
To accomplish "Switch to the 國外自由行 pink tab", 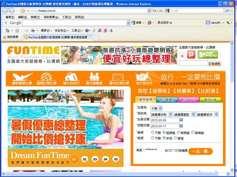I will (189, 100).
